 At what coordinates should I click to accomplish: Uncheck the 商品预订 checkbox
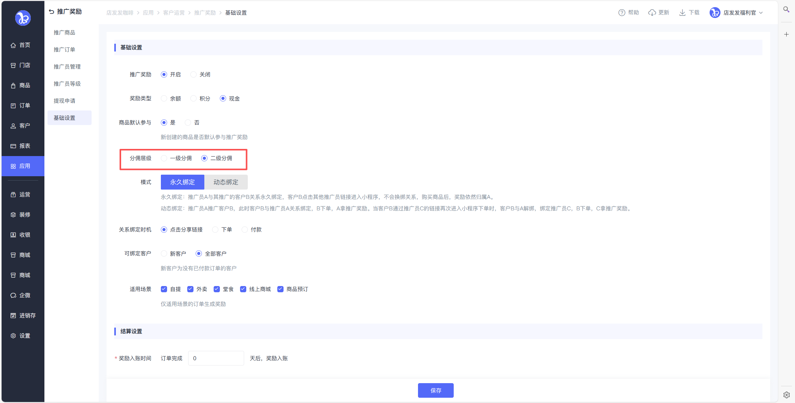pos(280,289)
